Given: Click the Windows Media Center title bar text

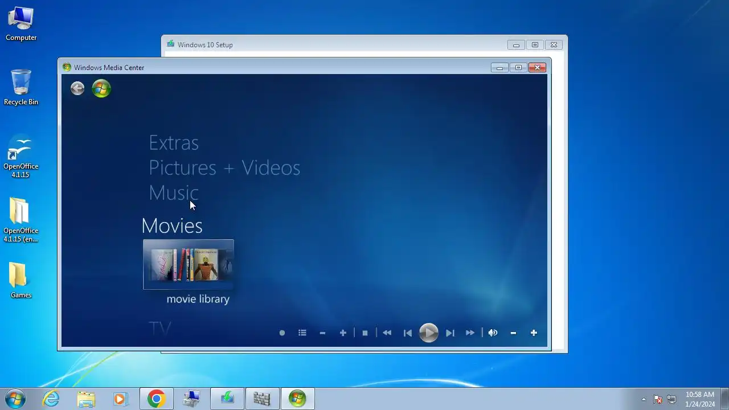Looking at the screenshot, I should coord(109,67).
